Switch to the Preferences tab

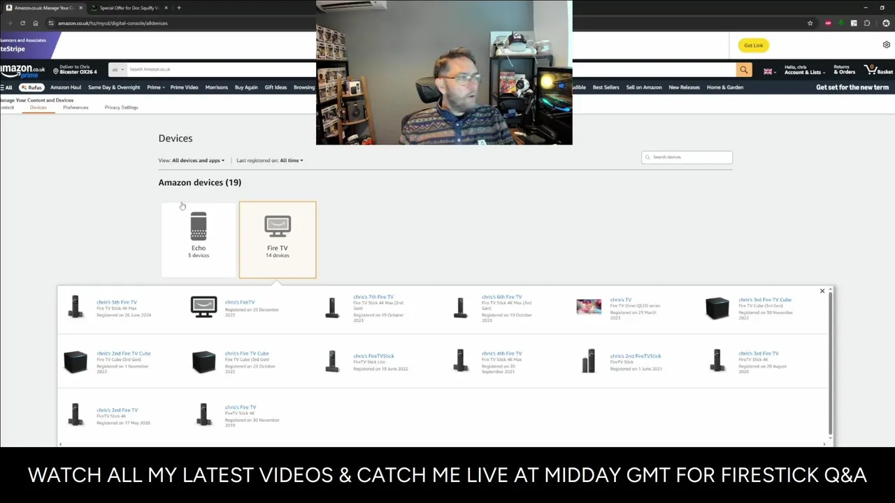tap(76, 108)
